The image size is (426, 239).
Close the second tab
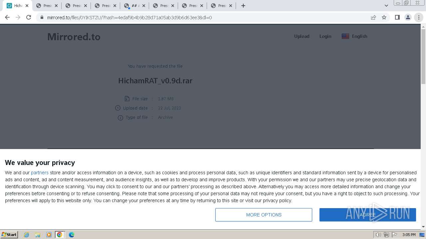click(x=56, y=6)
